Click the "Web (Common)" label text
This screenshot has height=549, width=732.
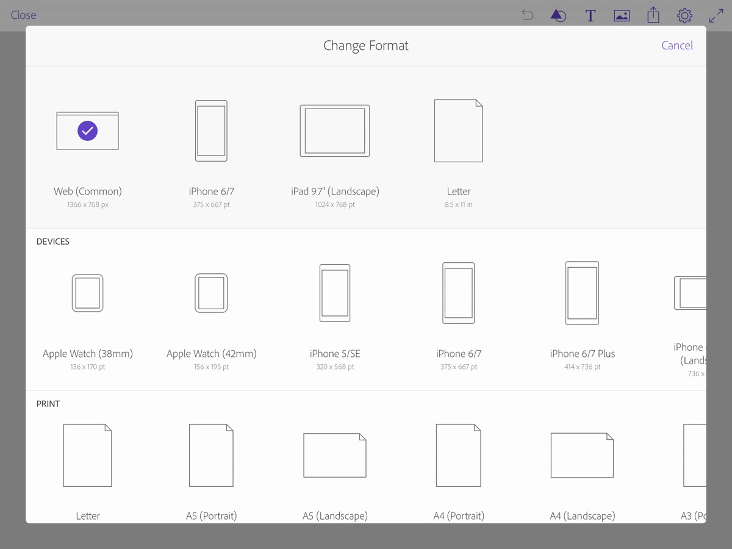pos(88,191)
